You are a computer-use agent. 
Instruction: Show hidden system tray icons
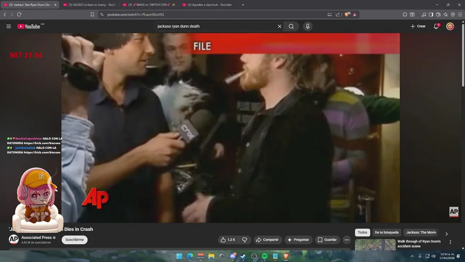coord(412,256)
